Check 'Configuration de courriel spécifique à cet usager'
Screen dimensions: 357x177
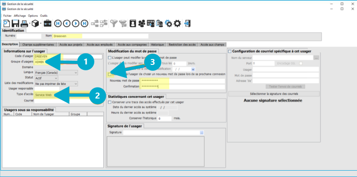point(230,51)
